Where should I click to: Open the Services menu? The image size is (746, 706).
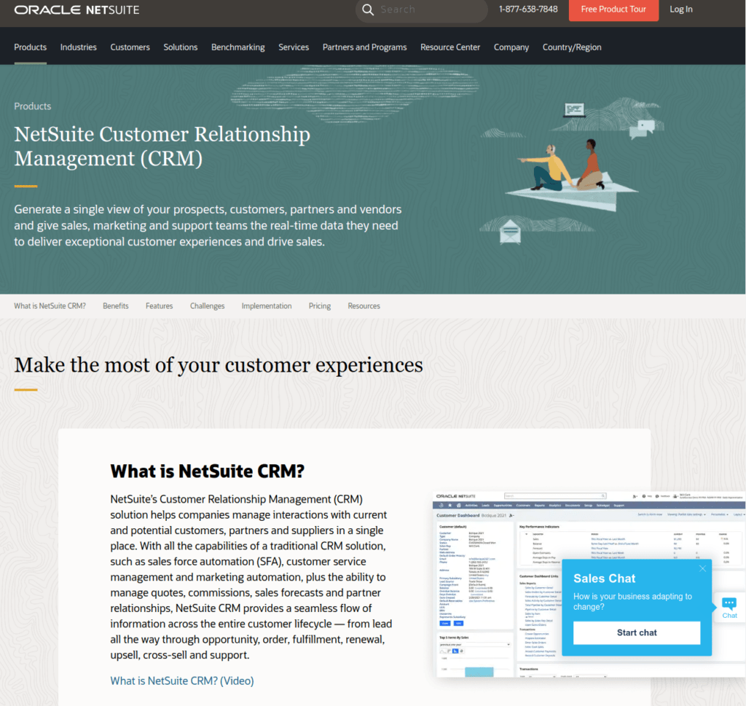(x=294, y=47)
